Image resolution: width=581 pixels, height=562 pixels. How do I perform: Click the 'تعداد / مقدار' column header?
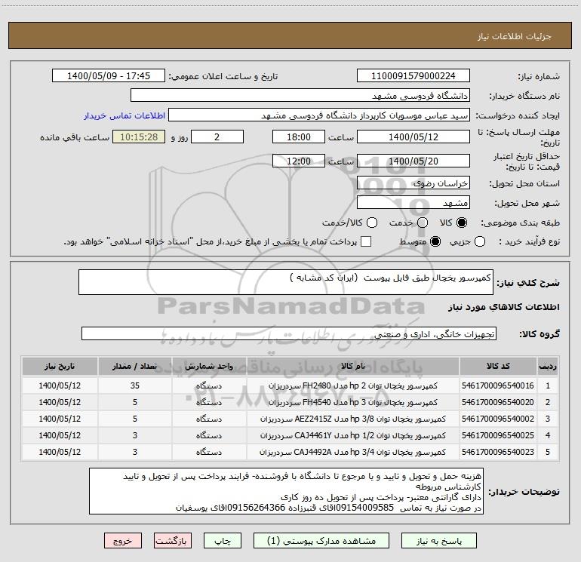pos(135,367)
